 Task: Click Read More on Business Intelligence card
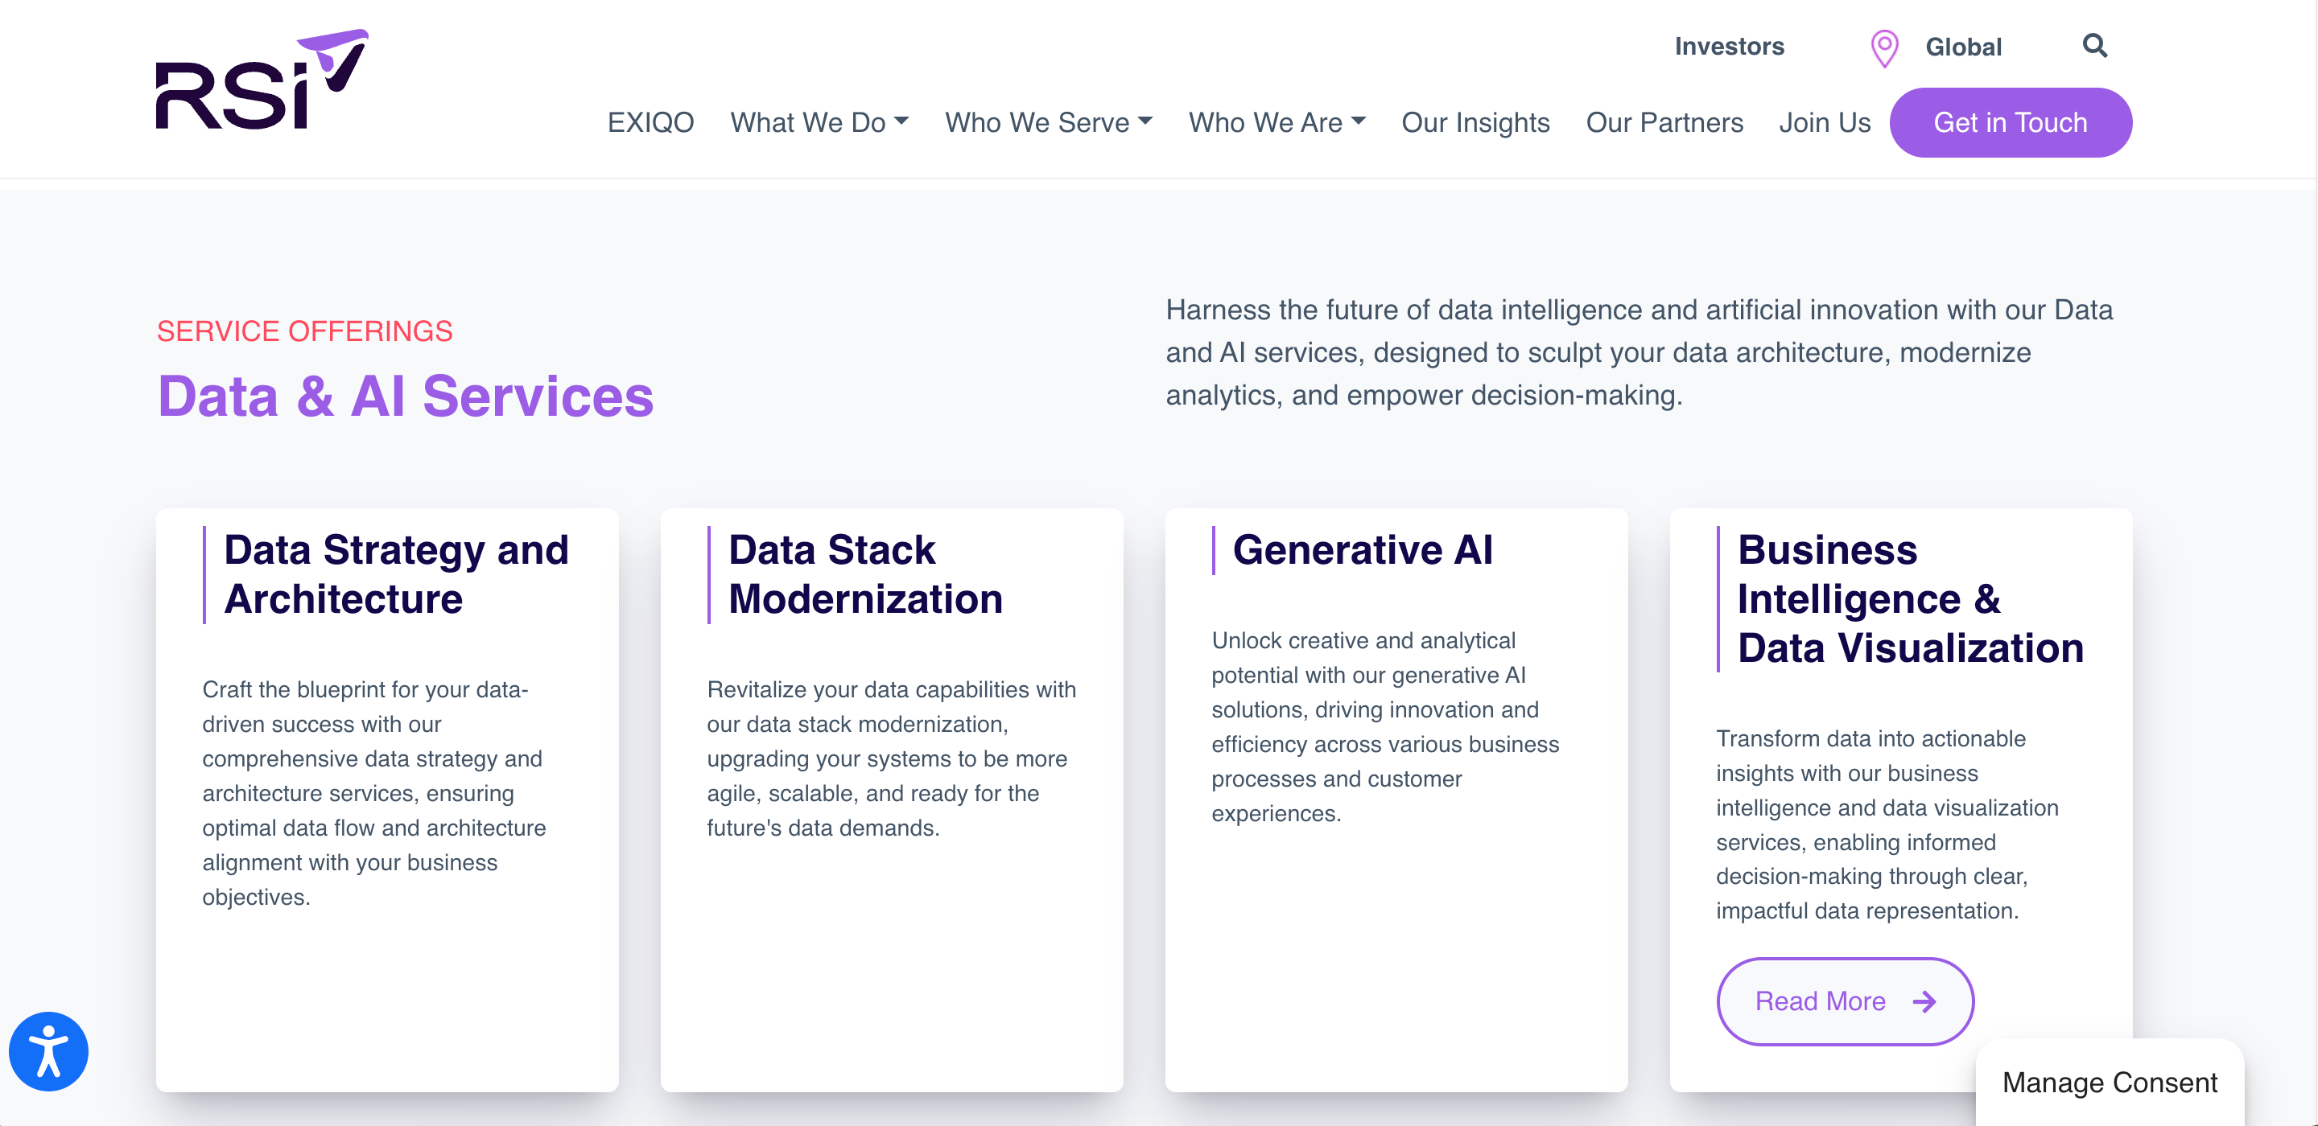(1845, 1001)
